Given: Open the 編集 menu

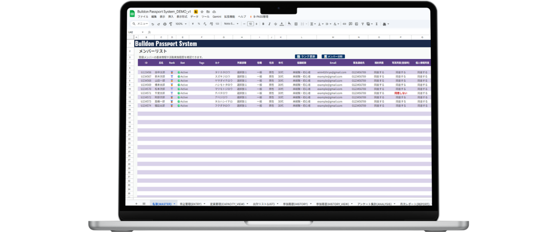Looking at the screenshot, I should [x=154, y=16].
